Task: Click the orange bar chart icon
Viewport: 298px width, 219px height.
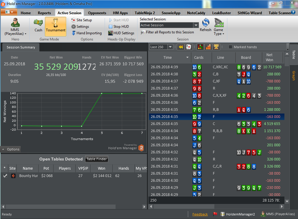Action: (208, 47)
